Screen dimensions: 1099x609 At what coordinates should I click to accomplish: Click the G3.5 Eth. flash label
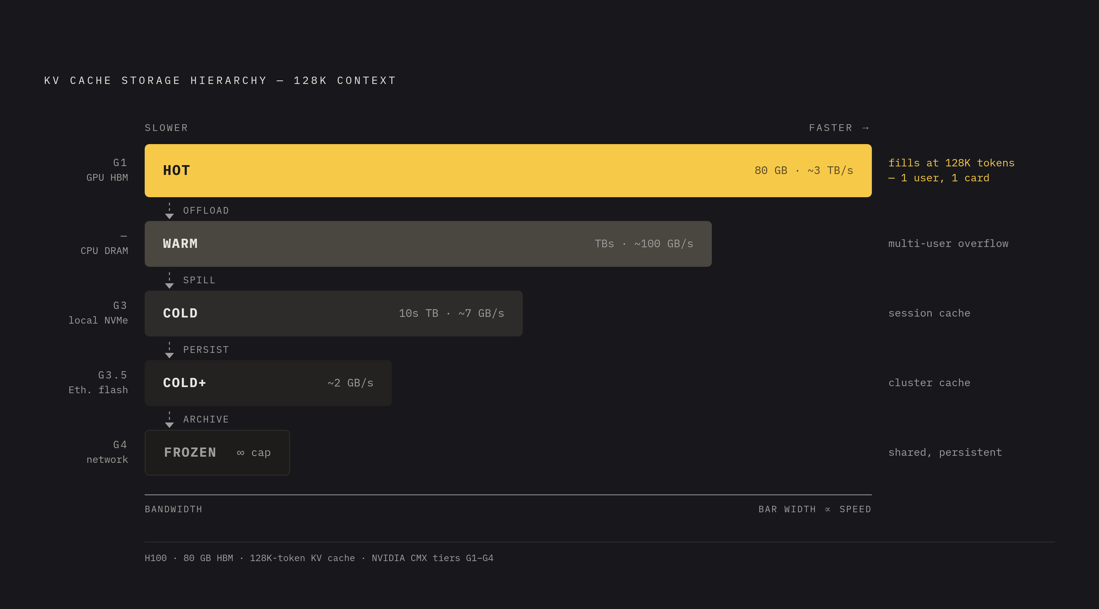[x=98, y=382]
